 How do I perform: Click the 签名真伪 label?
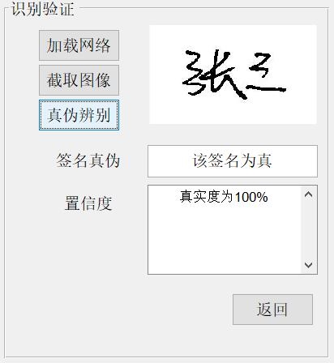pos(88,160)
